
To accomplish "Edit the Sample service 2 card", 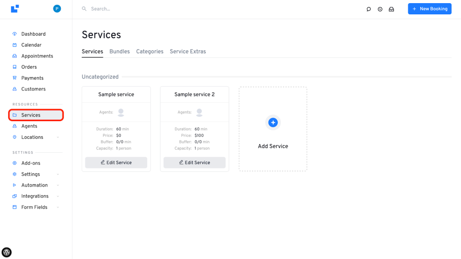I will point(194,162).
